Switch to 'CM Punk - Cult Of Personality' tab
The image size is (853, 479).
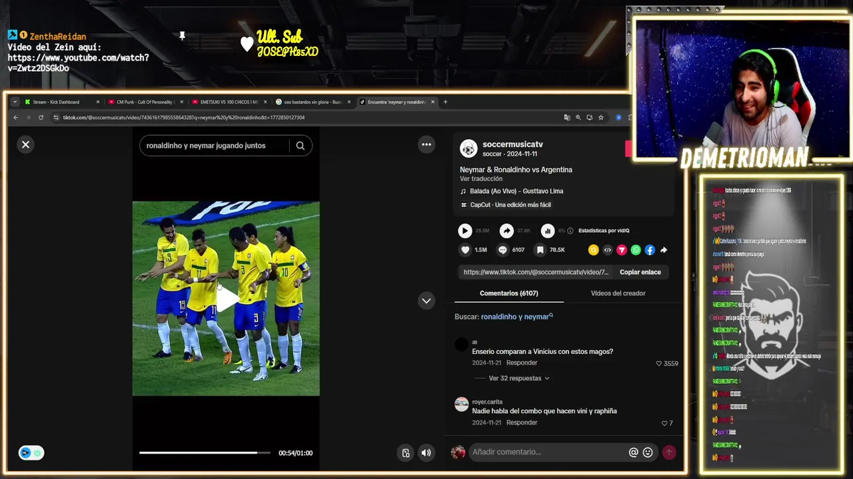click(x=145, y=102)
